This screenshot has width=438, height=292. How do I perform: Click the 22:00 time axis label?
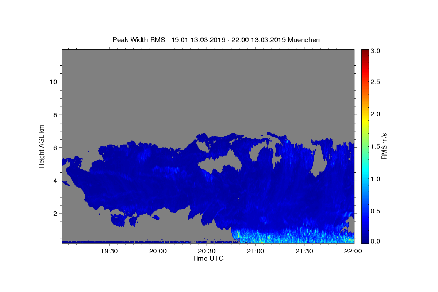pyautogui.click(x=353, y=251)
